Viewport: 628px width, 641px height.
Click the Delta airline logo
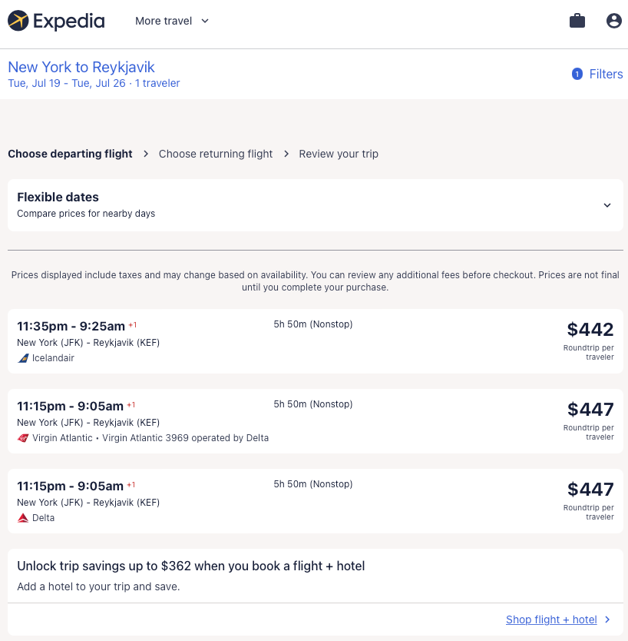23,518
